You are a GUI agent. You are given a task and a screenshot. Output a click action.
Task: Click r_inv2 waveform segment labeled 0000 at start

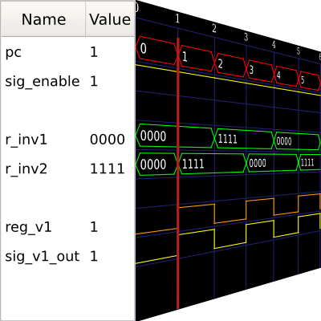tap(156, 164)
